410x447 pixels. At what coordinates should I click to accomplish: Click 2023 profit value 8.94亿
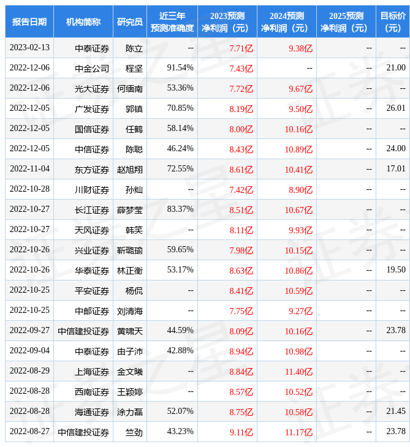[x=241, y=352]
